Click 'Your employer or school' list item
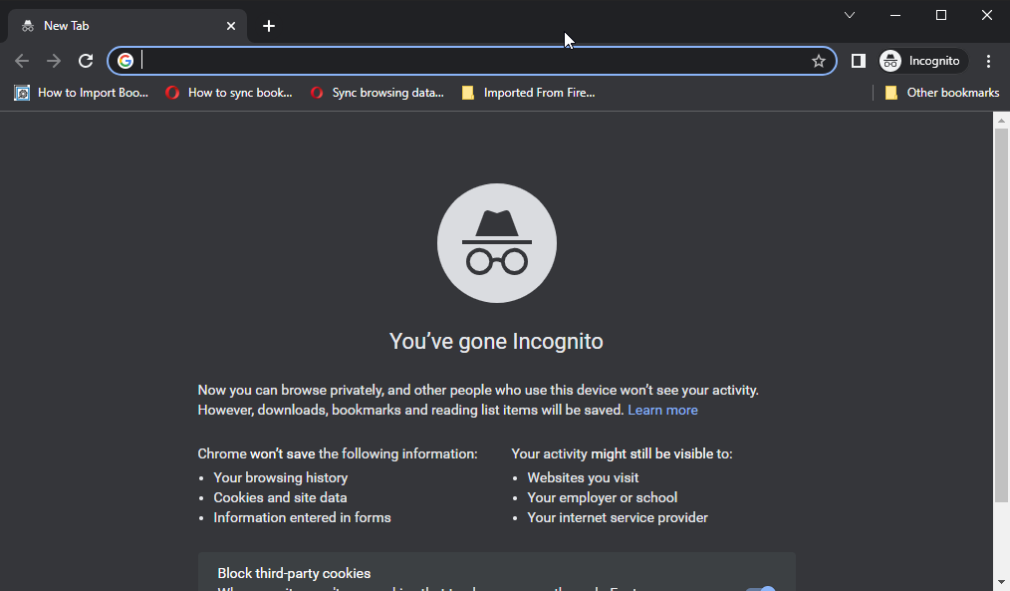1010x591 pixels. click(x=603, y=497)
